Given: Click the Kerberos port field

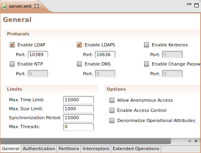Looking at the screenshot, I should click(172, 55).
